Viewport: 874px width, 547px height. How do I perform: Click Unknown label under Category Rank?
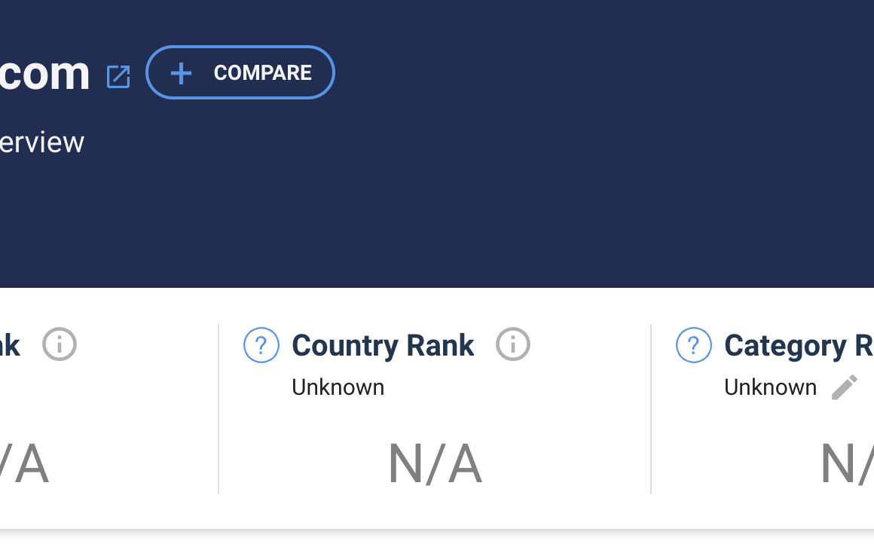770,387
